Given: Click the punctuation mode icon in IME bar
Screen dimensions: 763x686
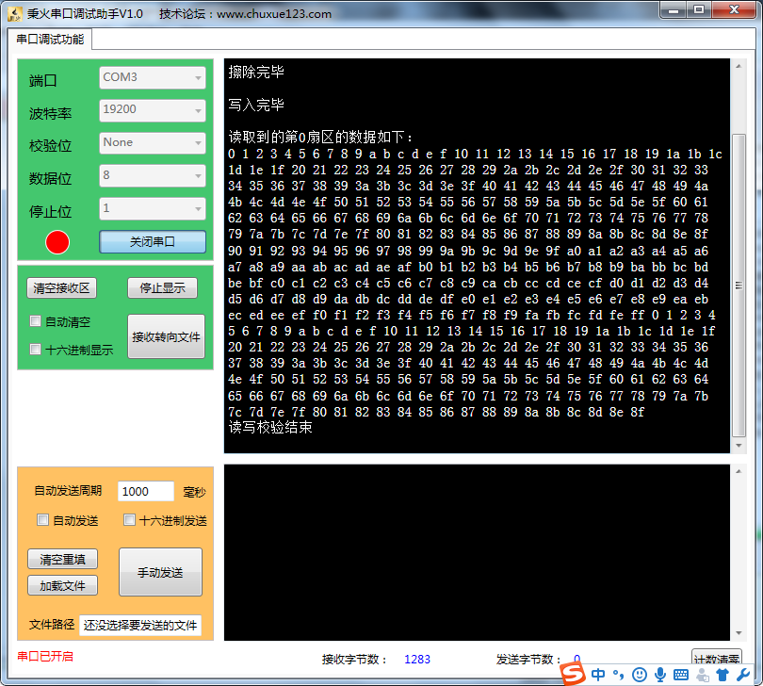Looking at the screenshot, I should coord(619,675).
